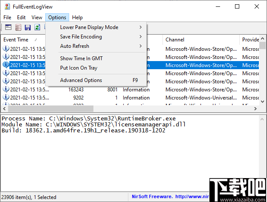
Task: Open the Edit menu
Action: (x=21, y=18)
